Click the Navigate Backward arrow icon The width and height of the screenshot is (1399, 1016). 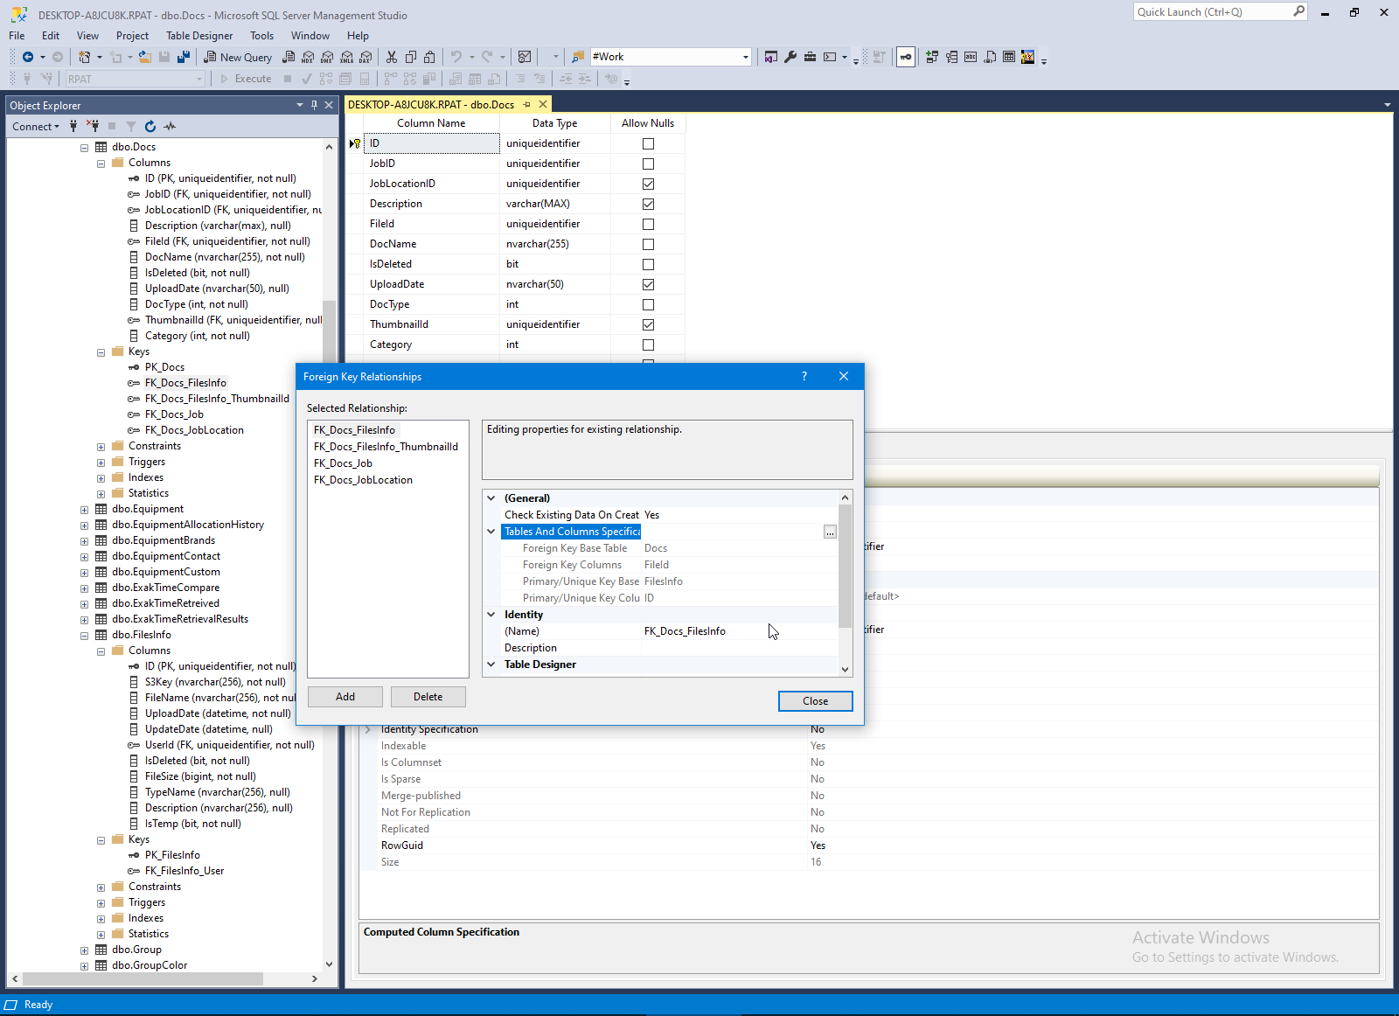tap(28, 57)
